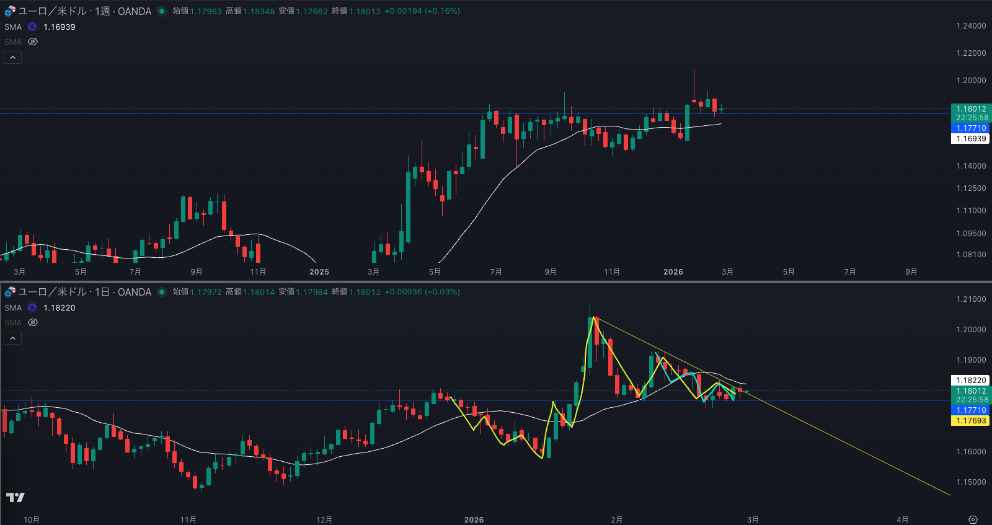Click the TradingView logo in the daily chart
The width and height of the screenshot is (992, 525).
pyautogui.click(x=15, y=497)
